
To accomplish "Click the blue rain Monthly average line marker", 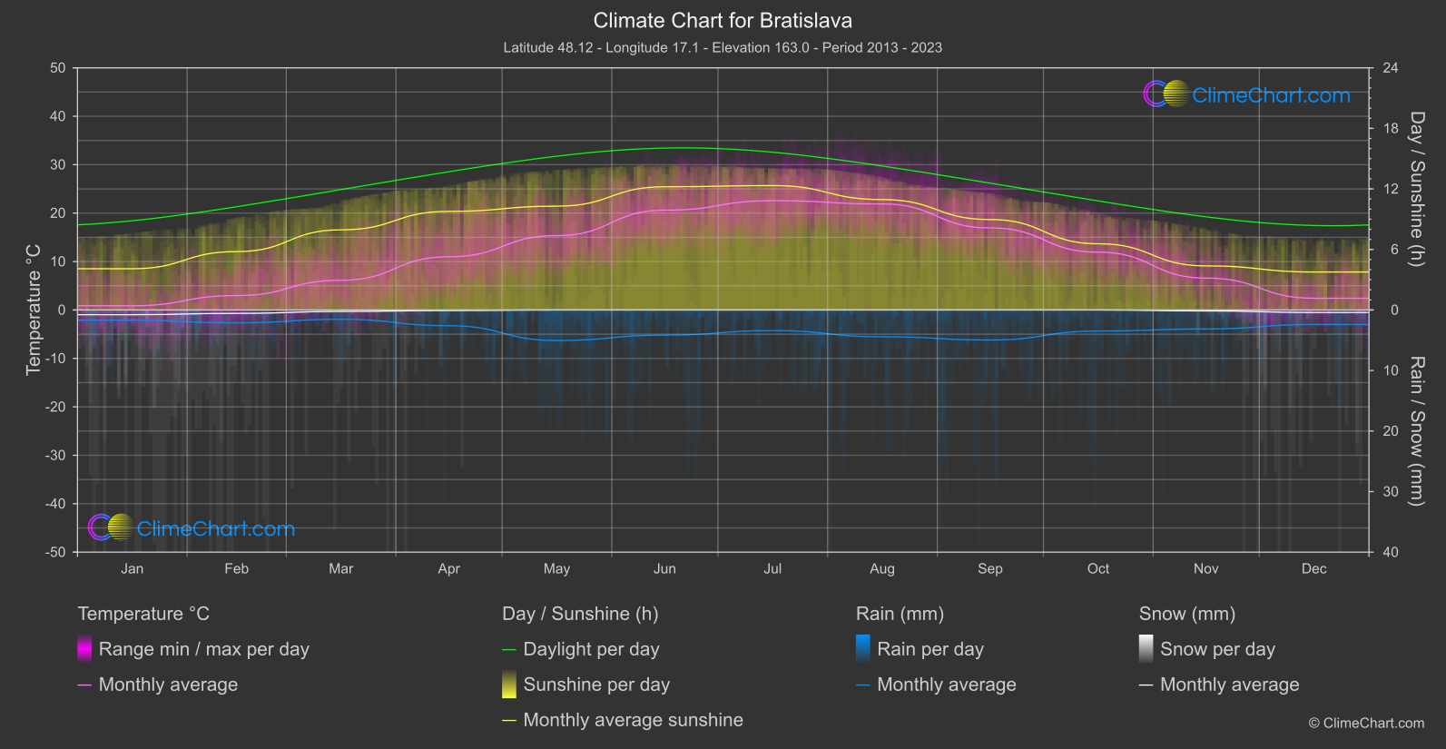I will (x=863, y=685).
